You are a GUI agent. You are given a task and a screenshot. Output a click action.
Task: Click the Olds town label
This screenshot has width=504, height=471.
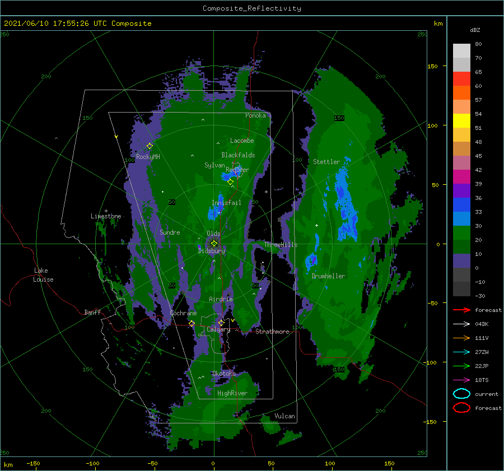[213, 234]
